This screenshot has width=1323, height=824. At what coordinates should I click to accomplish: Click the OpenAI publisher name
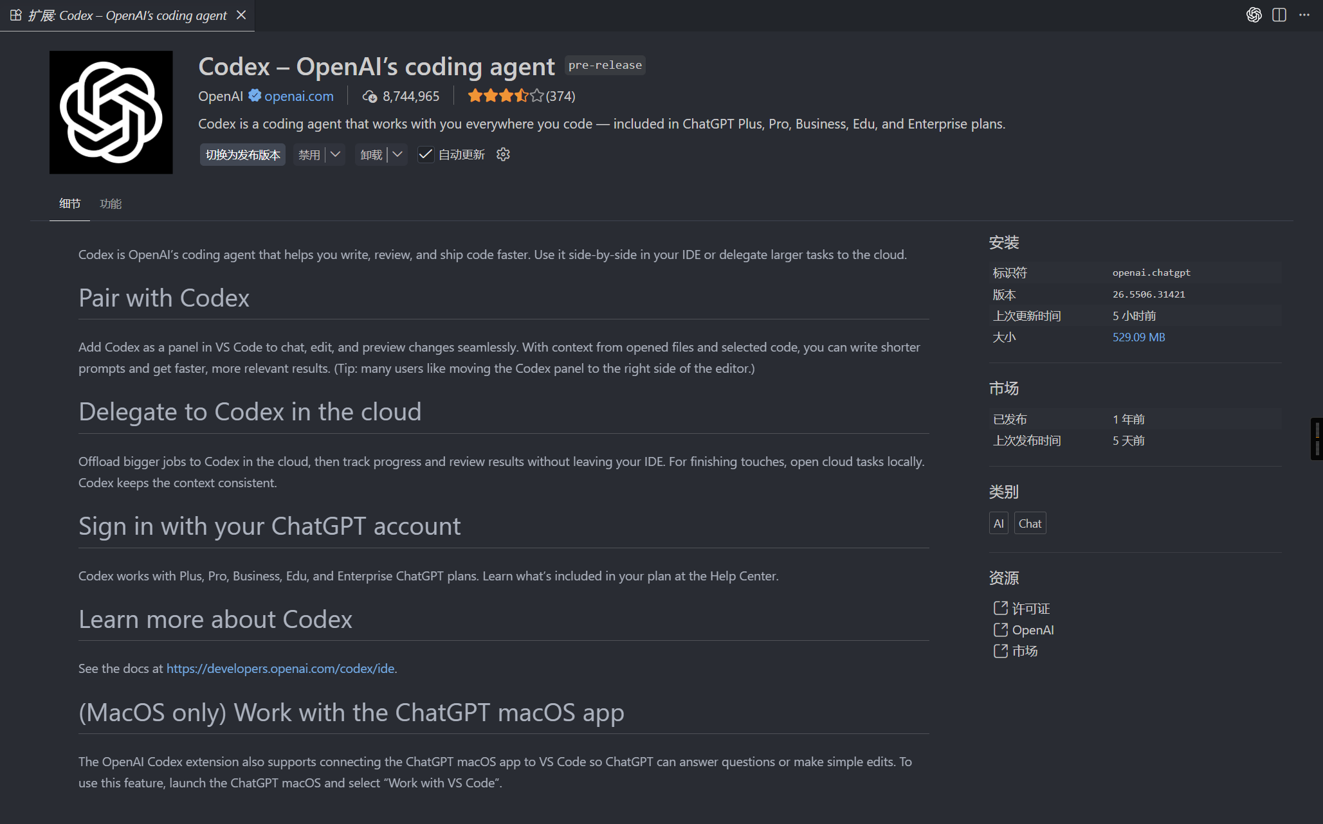(221, 96)
